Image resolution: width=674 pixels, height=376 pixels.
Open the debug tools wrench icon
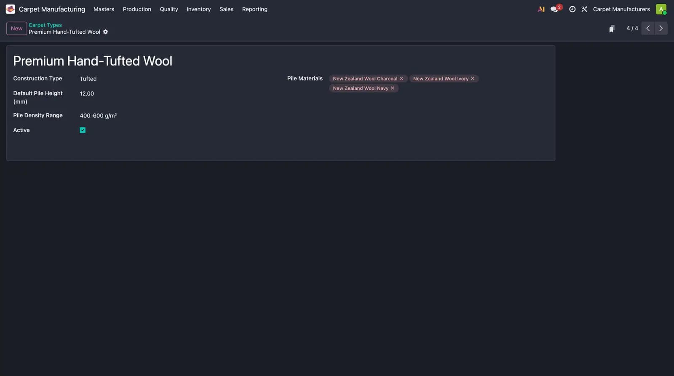[x=584, y=9]
